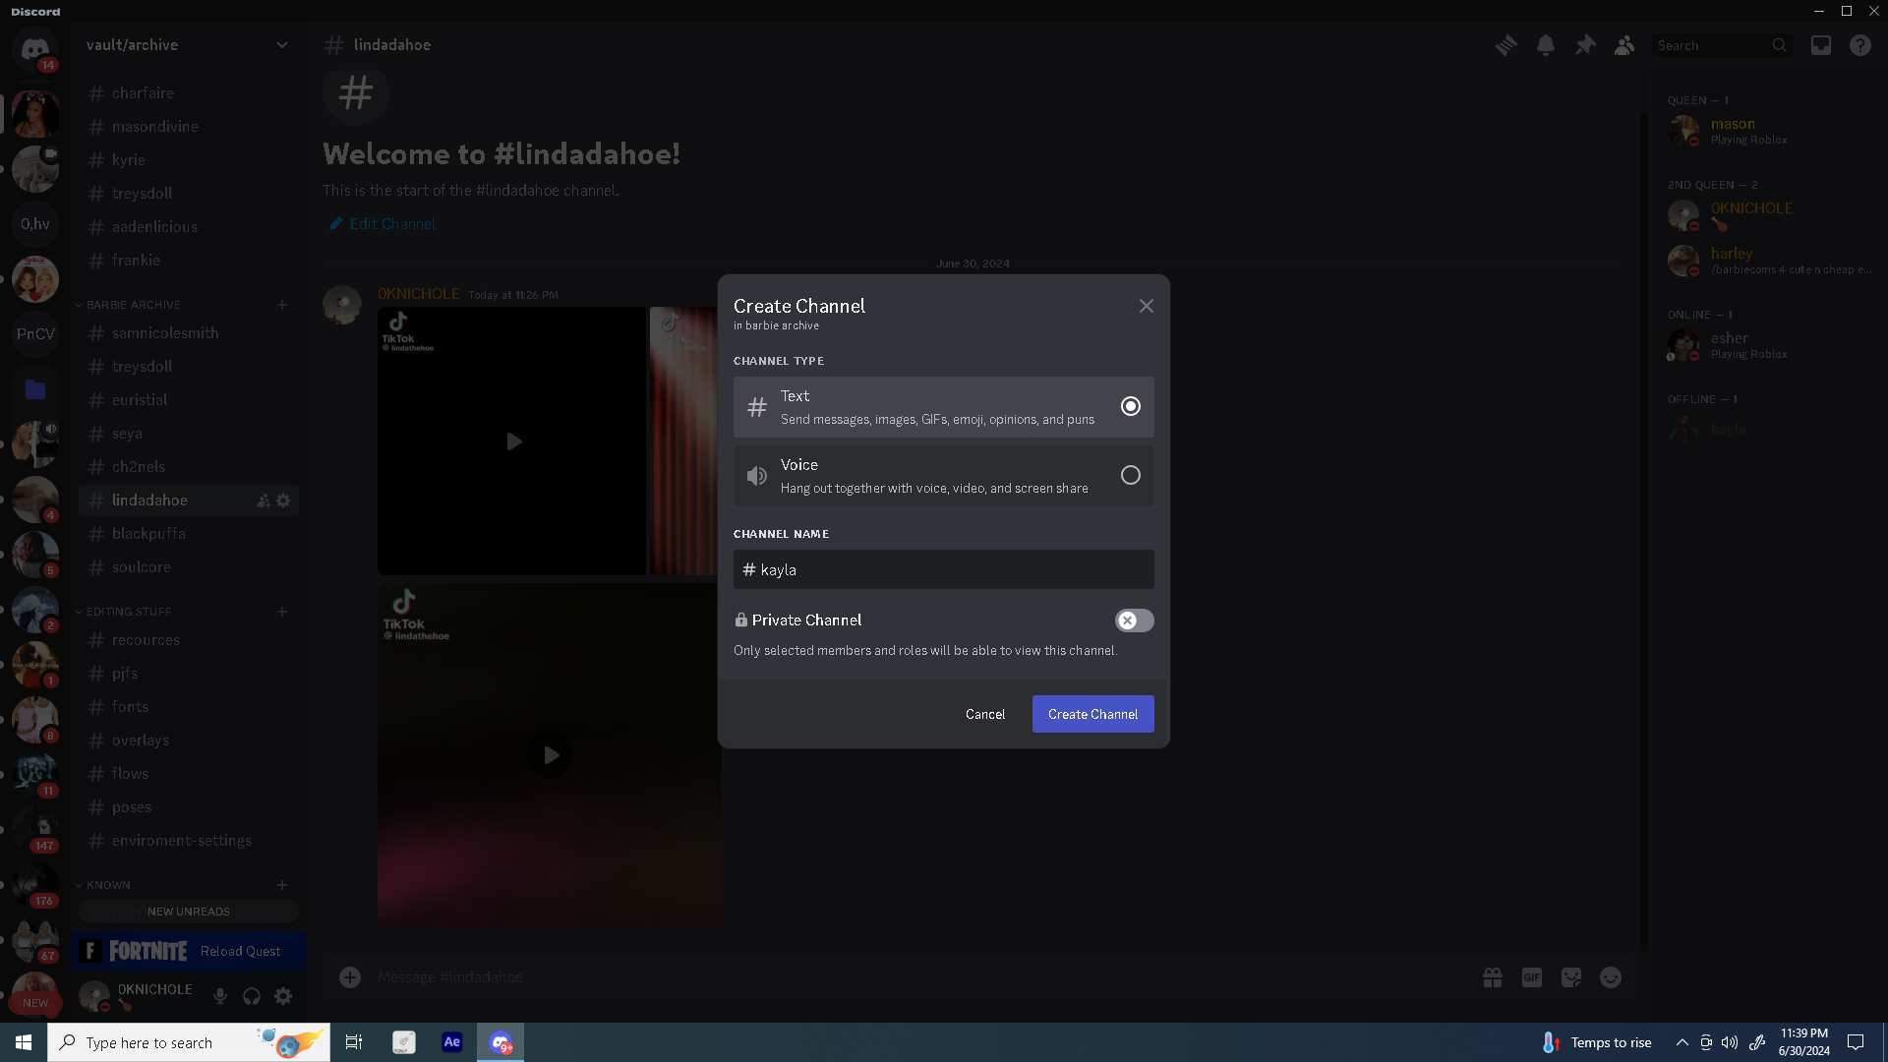Add a channel to EDITING STUFF

tap(282, 612)
